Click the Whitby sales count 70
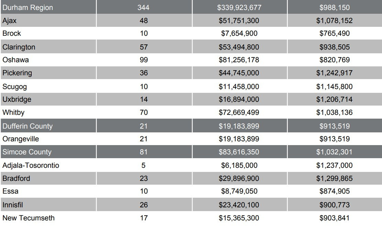This screenshot has height=229, width=382. click(144, 112)
